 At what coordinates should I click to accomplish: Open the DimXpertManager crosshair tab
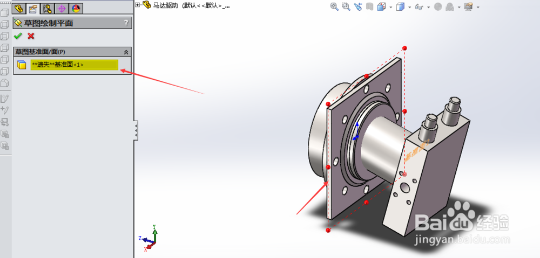(x=62, y=9)
